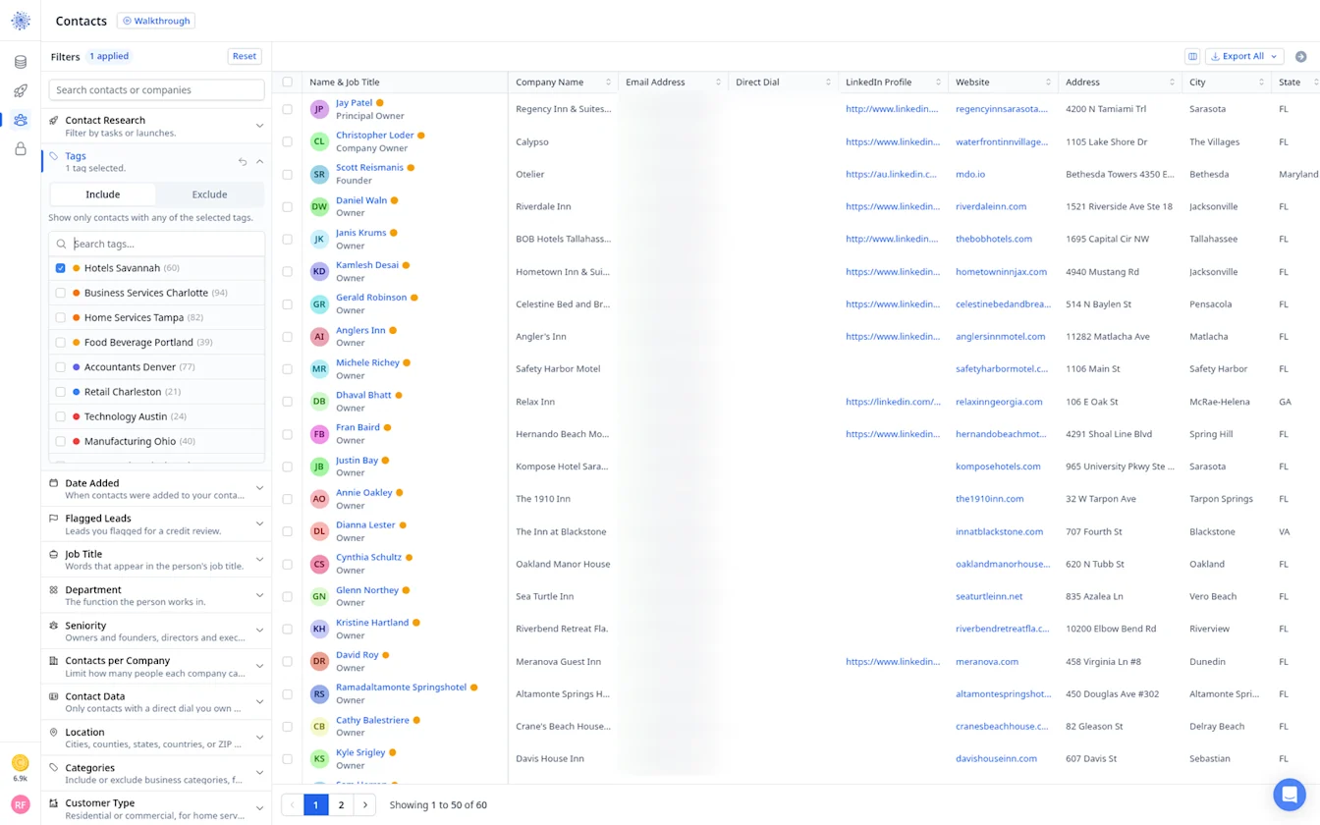Viewport: 1320px width, 825px height.
Task: Go to the next page arrow
Action: (x=365, y=804)
